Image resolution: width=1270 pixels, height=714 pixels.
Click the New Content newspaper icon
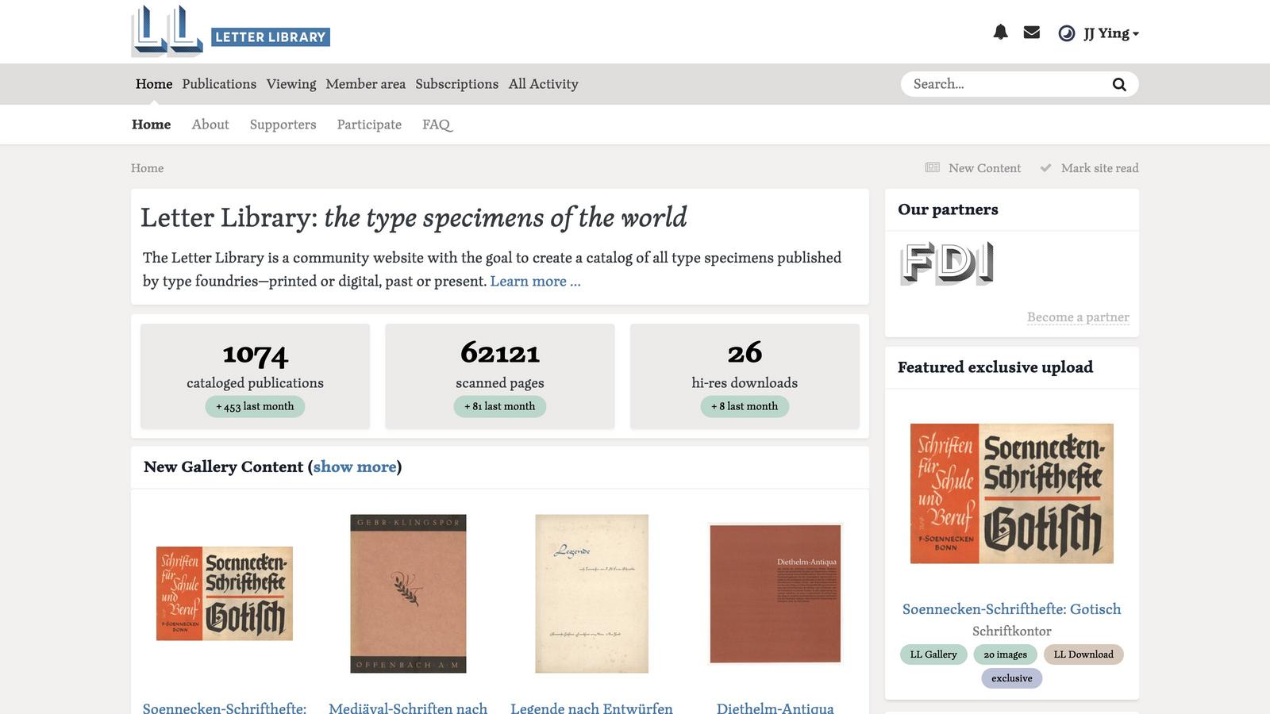click(933, 167)
